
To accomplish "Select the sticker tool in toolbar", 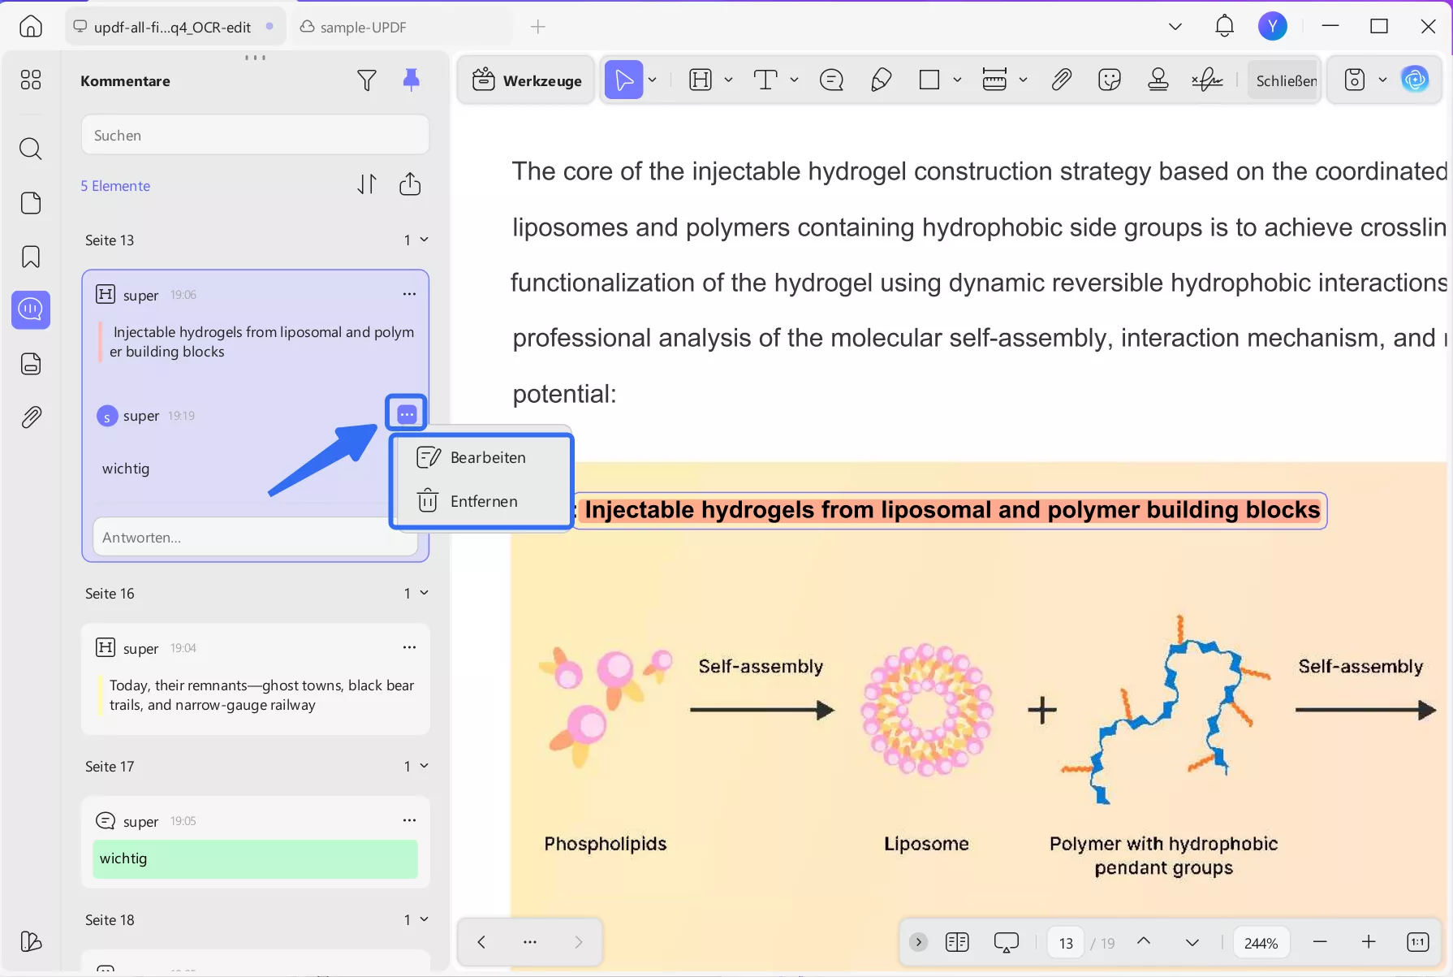I will pos(1109,80).
